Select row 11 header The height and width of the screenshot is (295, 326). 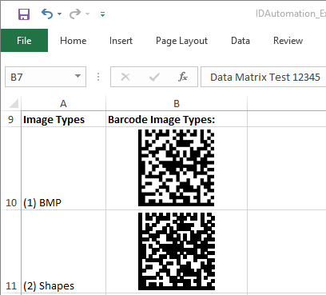[x=10, y=252]
